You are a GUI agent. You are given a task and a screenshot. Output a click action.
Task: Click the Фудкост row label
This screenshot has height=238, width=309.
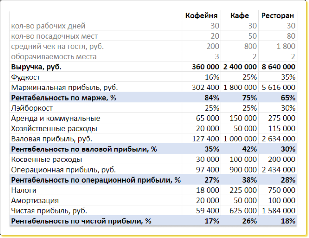25,77
